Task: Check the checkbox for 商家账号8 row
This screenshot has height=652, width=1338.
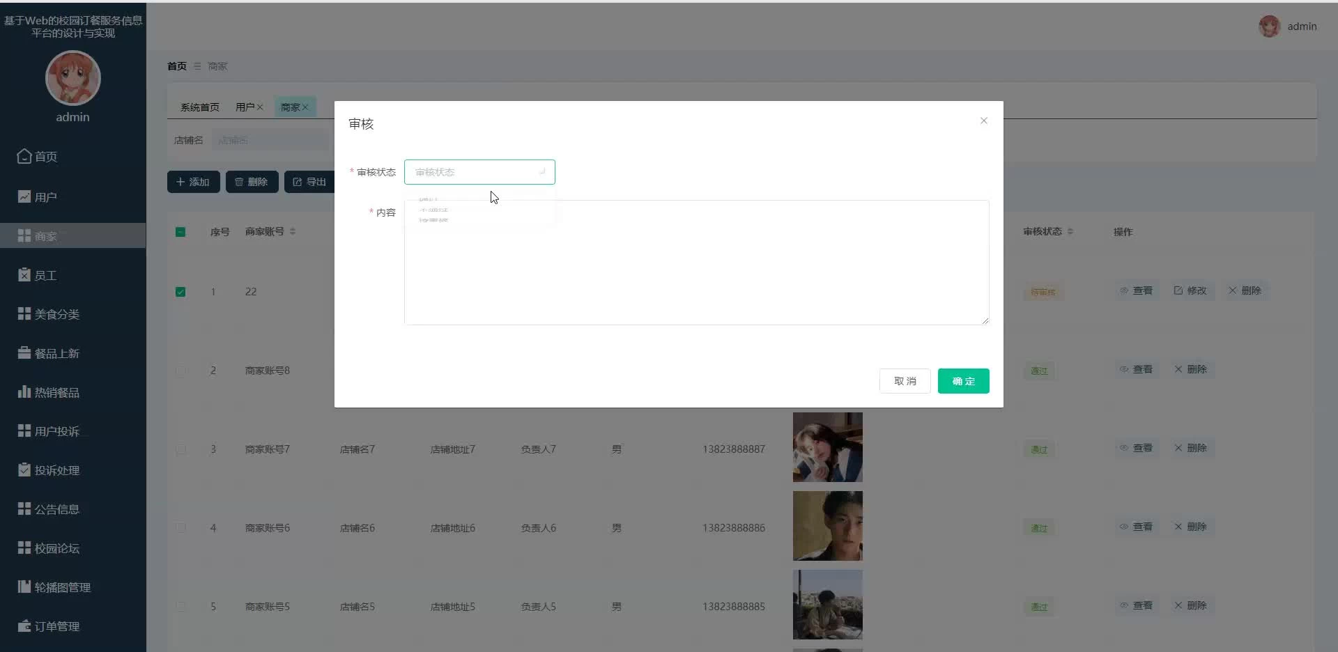Action: pos(180,371)
